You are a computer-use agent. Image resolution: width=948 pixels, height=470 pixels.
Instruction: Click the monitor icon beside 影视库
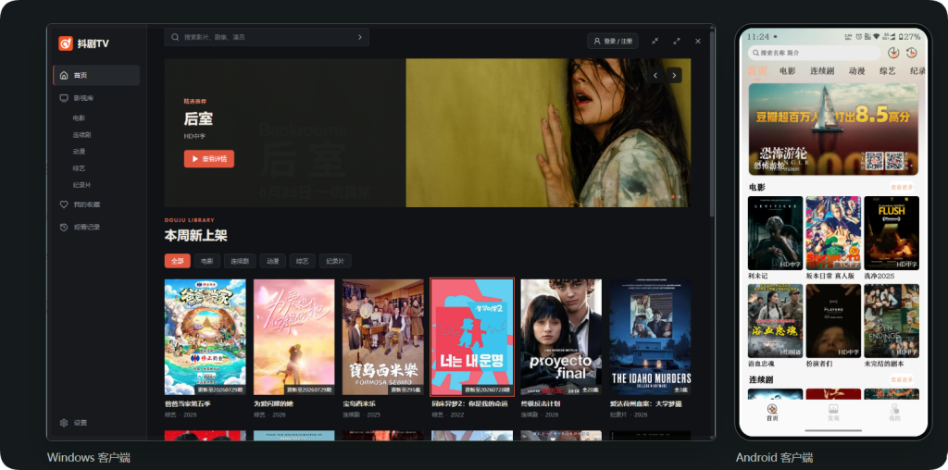[x=64, y=98]
